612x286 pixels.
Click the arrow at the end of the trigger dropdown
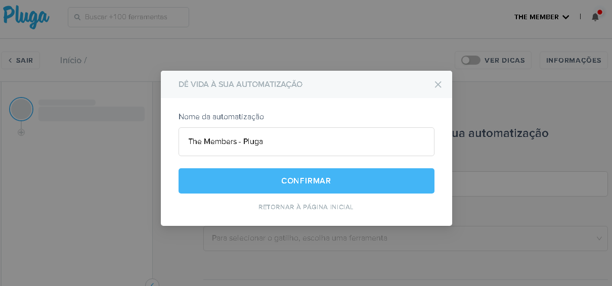point(599,238)
